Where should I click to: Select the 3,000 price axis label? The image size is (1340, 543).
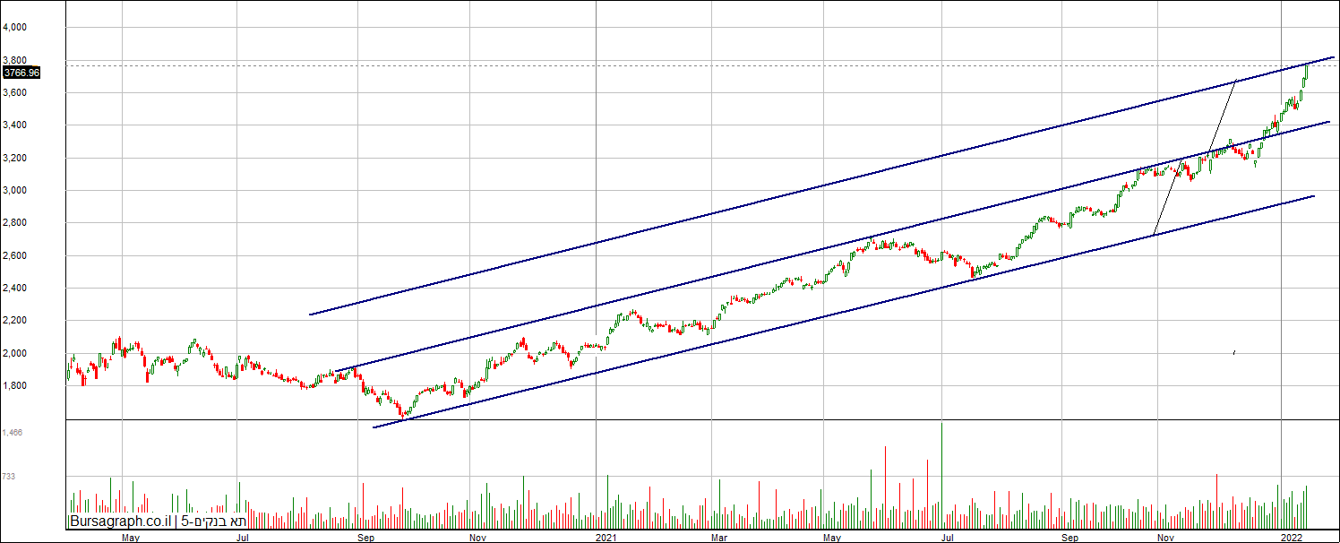pos(15,191)
